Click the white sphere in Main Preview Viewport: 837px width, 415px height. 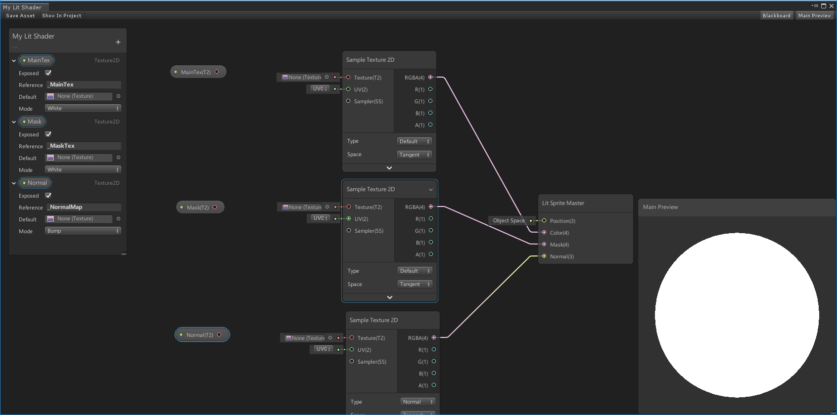point(737,315)
